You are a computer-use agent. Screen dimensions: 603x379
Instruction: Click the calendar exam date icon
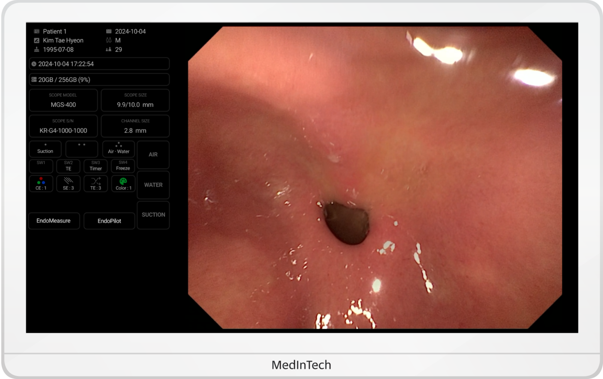tap(109, 32)
